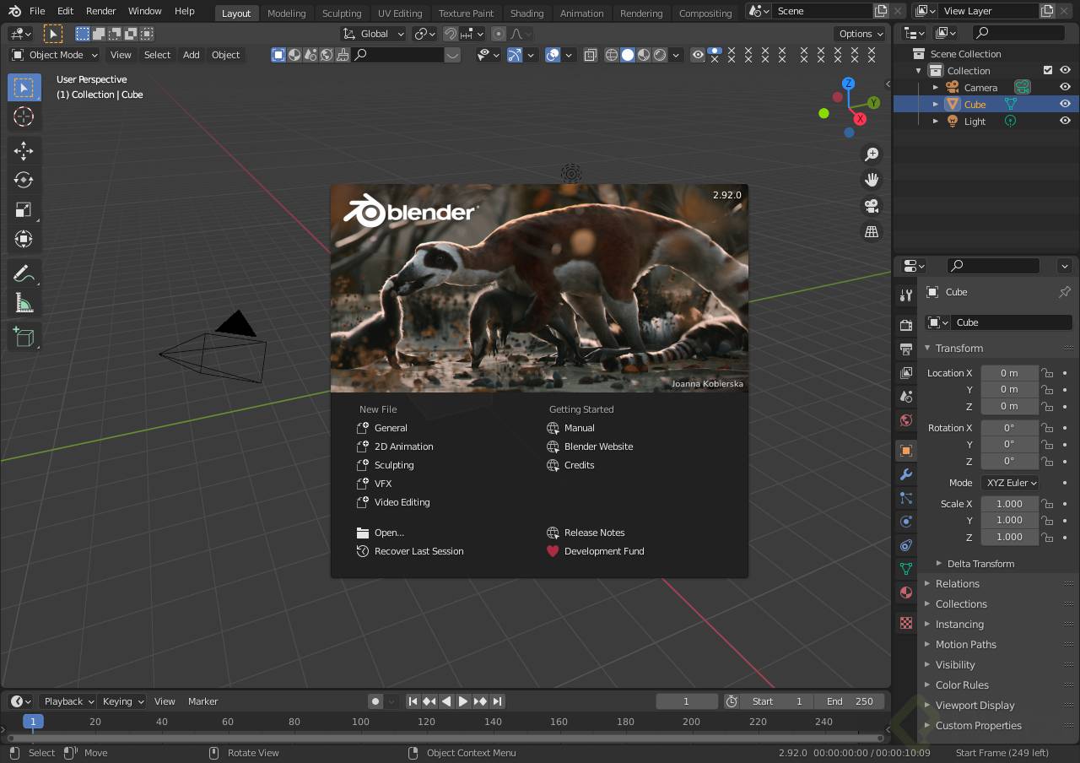
Task: Toggle visibility of the Light object
Action: click(1064, 121)
